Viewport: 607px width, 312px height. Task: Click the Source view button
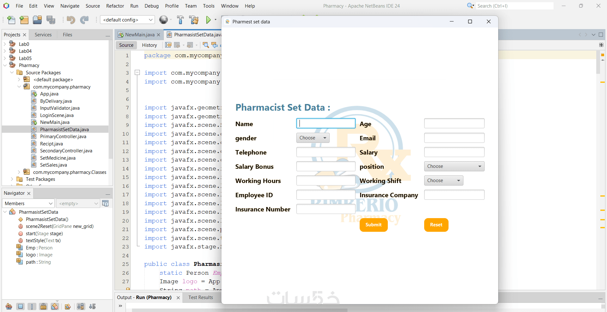(x=126, y=45)
